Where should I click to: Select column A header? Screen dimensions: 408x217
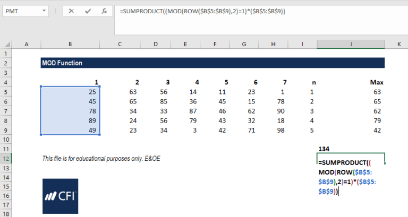coord(27,45)
